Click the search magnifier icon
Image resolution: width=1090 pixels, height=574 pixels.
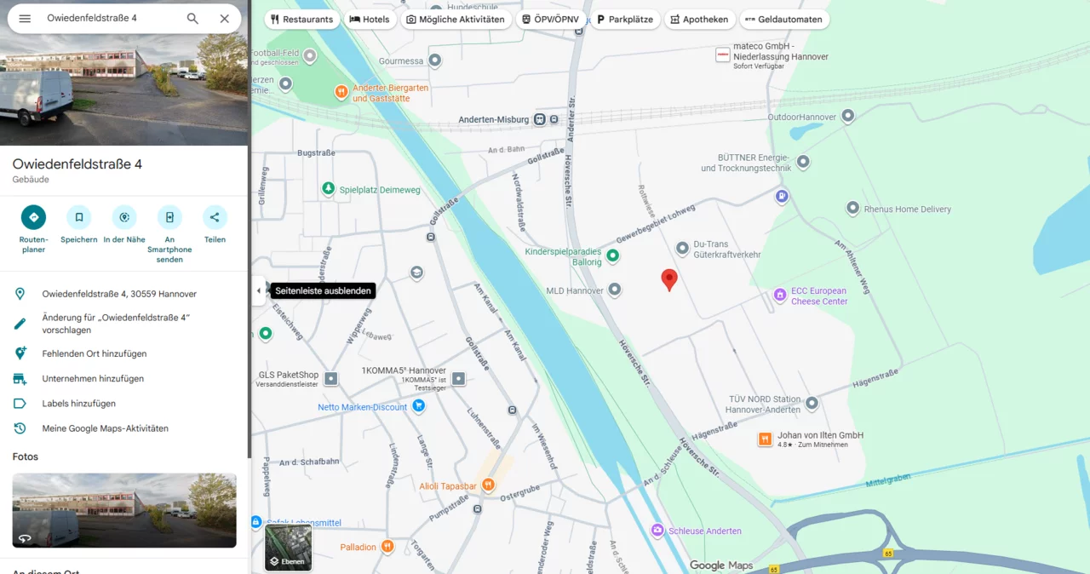(192, 18)
